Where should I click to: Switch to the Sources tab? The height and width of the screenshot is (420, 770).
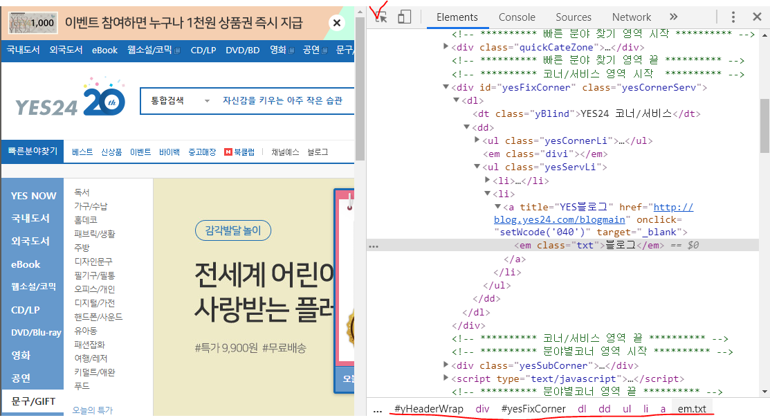pyautogui.click(x=574, y=17)
